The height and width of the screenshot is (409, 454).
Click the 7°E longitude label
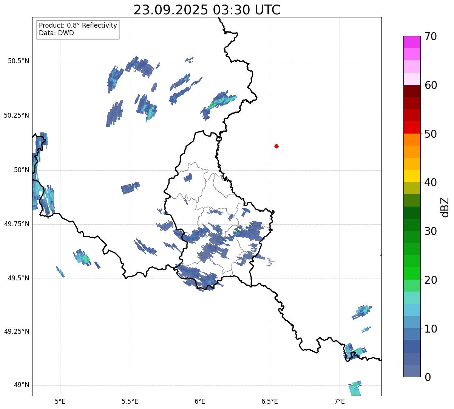click(x=340, y=401)
